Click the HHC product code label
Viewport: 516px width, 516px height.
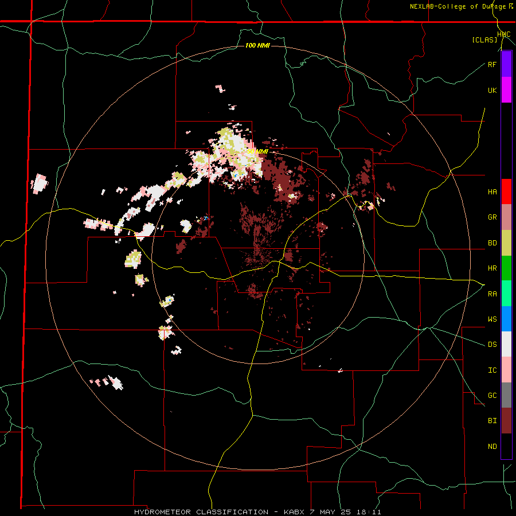click(x=504, y=34)
